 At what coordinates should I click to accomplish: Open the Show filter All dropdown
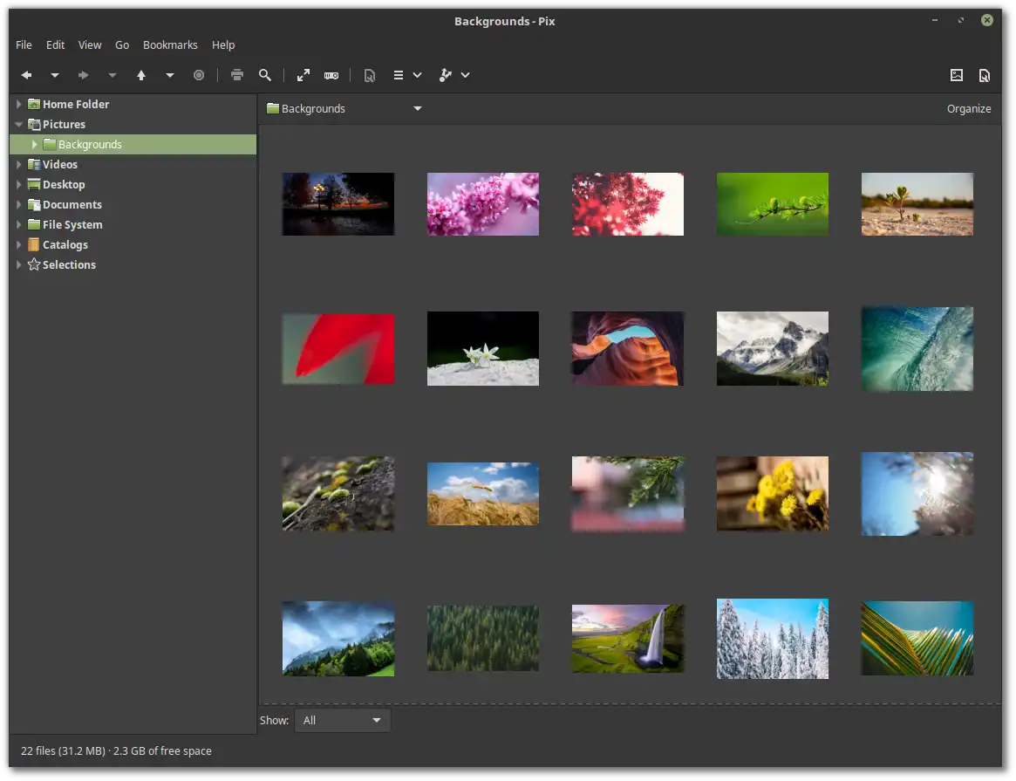tap(343, 720)
